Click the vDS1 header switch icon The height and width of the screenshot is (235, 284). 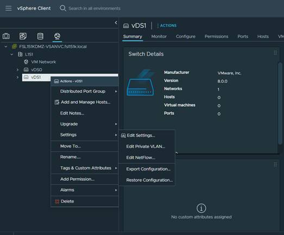pyautogui.click(x=126, y=26)
